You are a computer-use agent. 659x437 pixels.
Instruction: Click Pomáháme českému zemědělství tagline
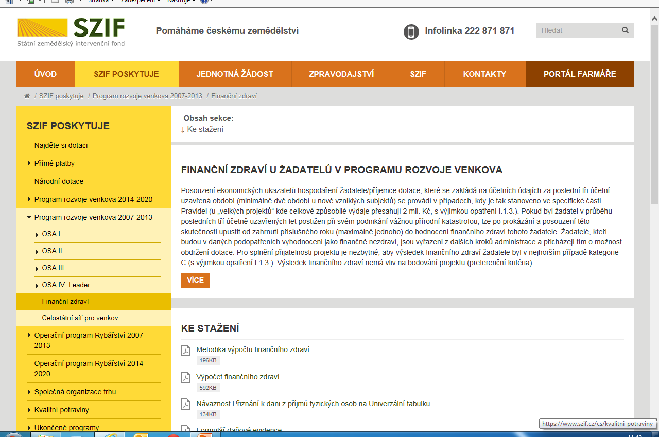point(227,31)
